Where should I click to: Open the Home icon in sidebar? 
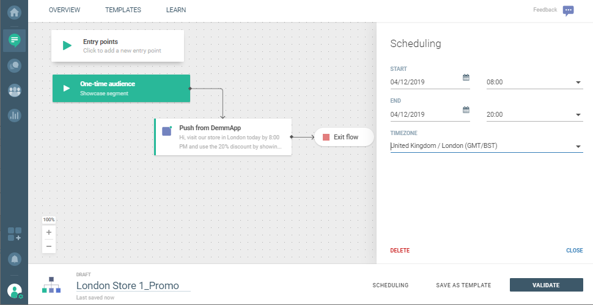[x=14, y=12]
